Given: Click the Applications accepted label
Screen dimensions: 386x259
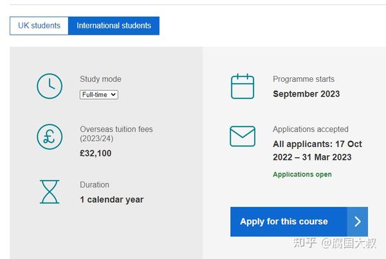Looking at the screenshot, I should (x=311, y=129).
